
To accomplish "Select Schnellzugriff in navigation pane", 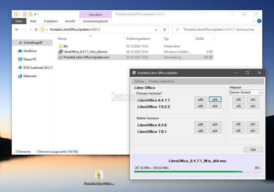I will click(32, 42).
